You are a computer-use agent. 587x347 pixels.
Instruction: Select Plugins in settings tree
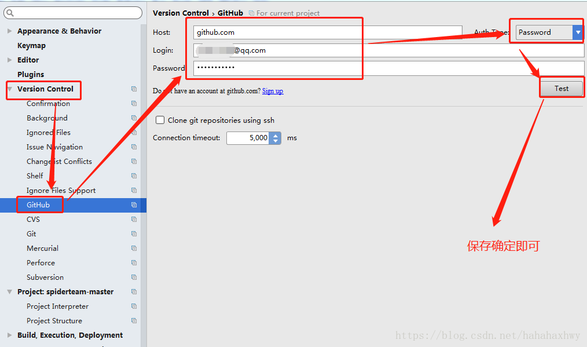coord(31,74)
